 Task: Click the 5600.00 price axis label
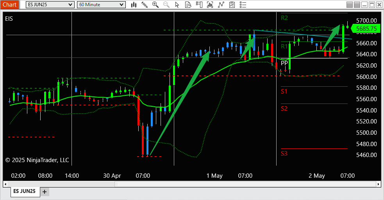[366, 77]
